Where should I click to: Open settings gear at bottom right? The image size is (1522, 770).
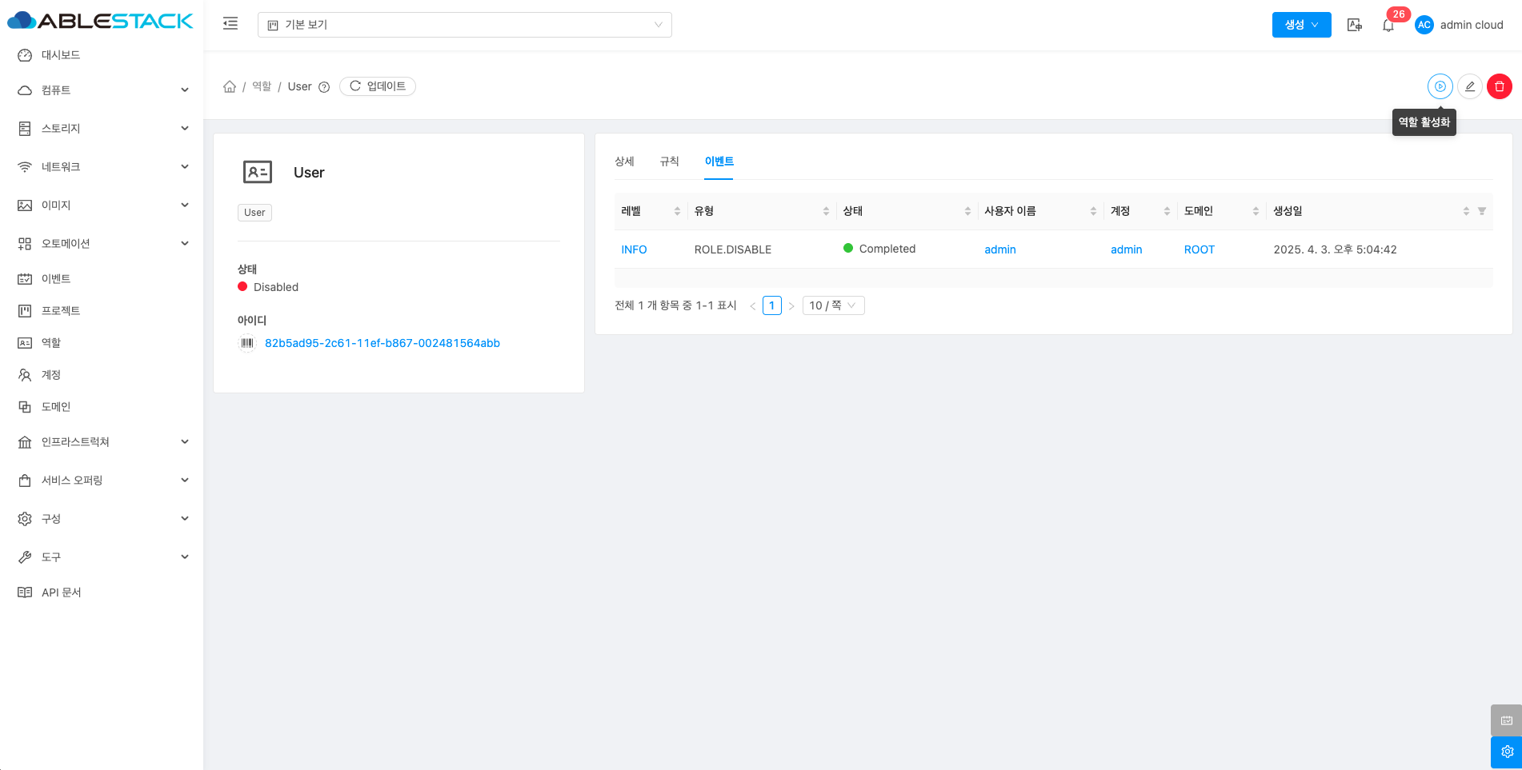coord(1506,752)
